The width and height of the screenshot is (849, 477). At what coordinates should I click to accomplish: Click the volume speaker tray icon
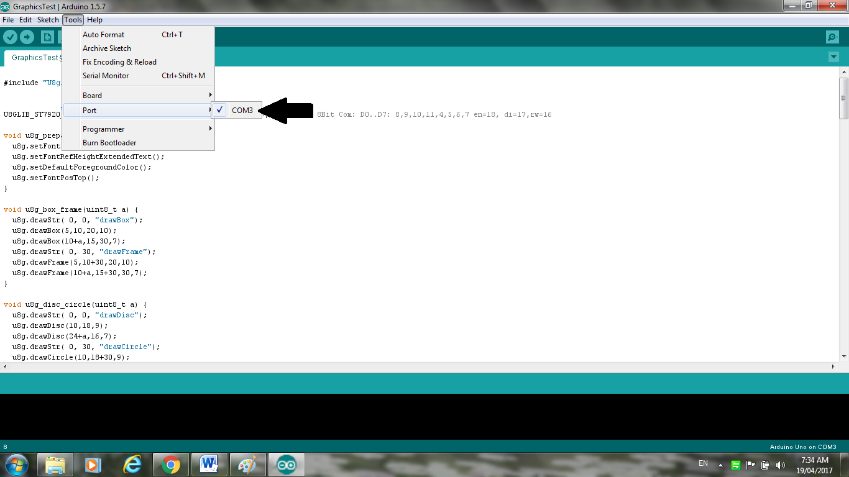pos(781,465)
